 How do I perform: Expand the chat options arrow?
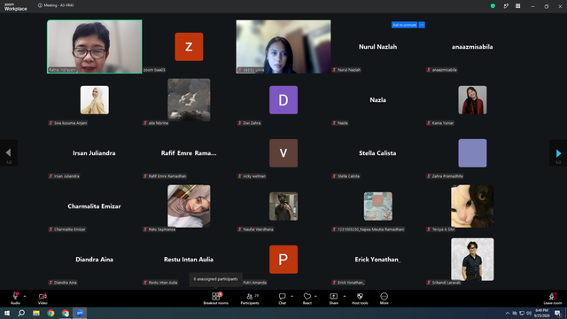pyautogui.click(x=291, y=296)
